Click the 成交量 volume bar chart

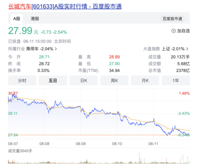coord(99,159)
